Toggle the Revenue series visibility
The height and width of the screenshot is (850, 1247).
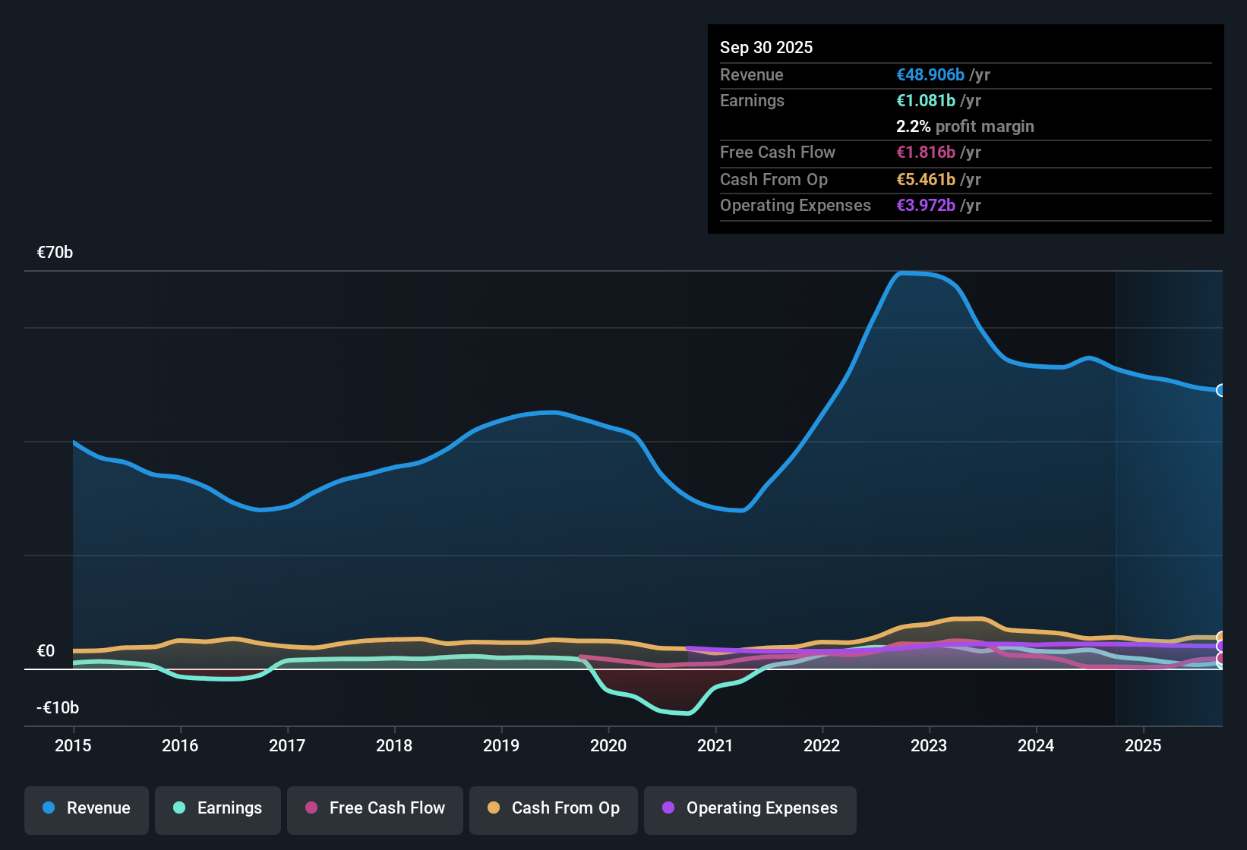coord(86,808)
